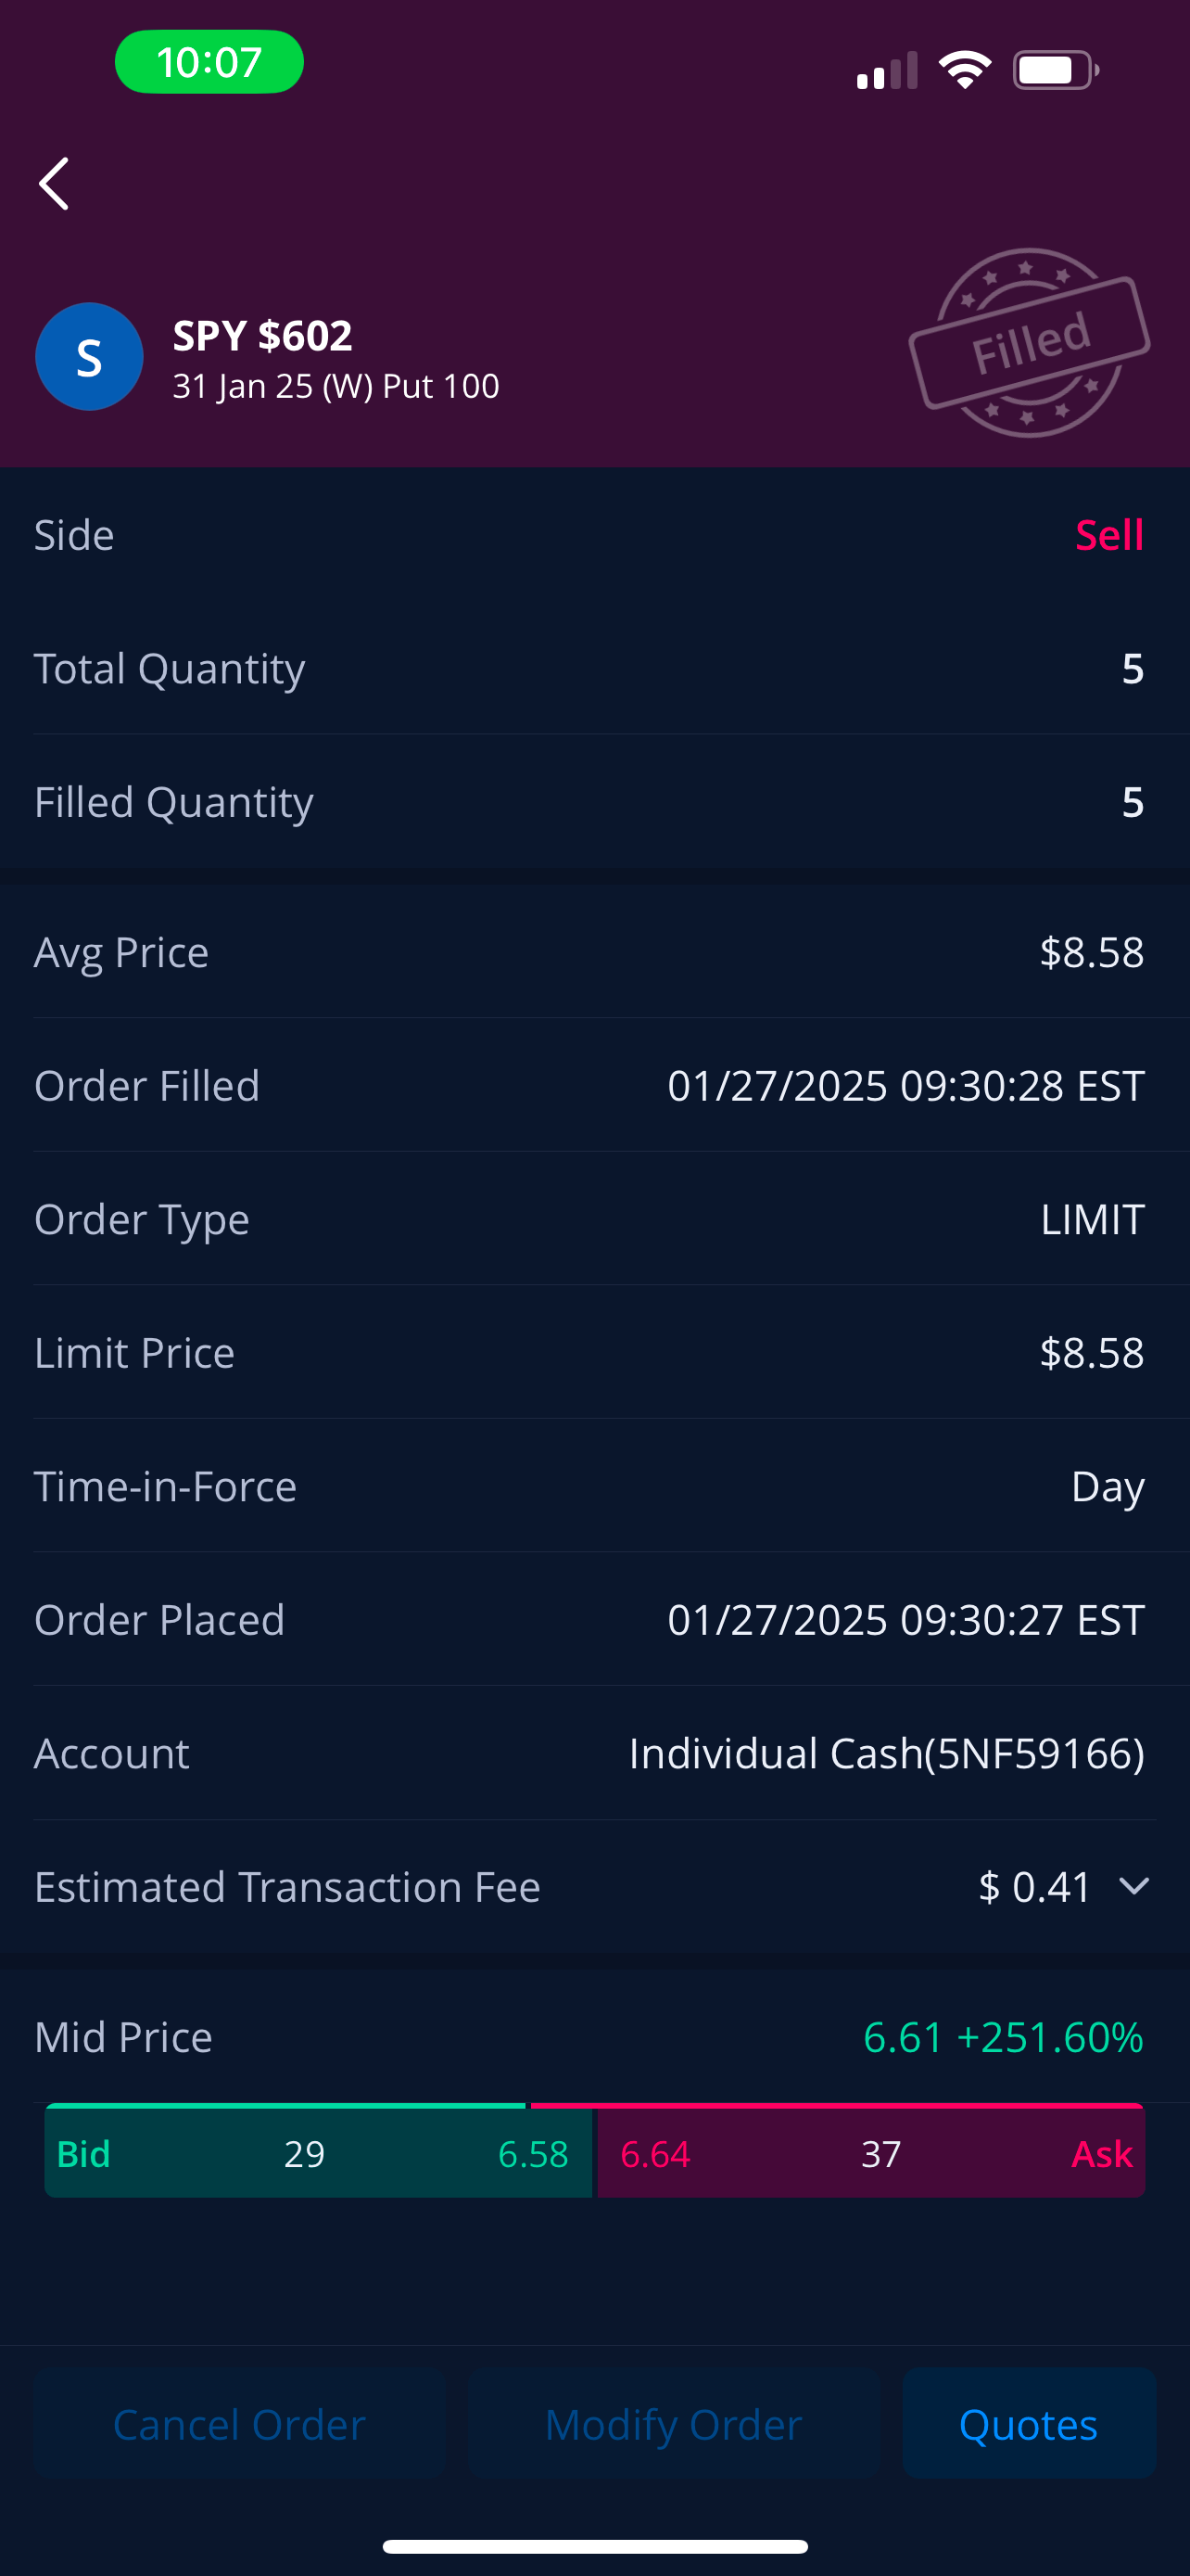1190x2576 pixels.
Task: Tap the Filled stamp badge
Action: (1029, 342)
